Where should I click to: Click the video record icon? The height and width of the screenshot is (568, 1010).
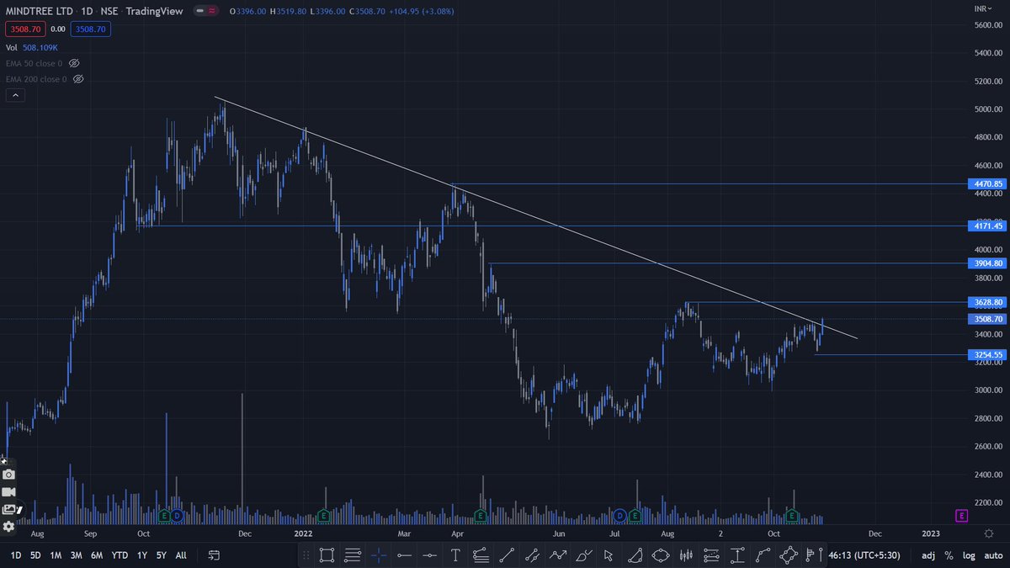click(x=8, y=492)
